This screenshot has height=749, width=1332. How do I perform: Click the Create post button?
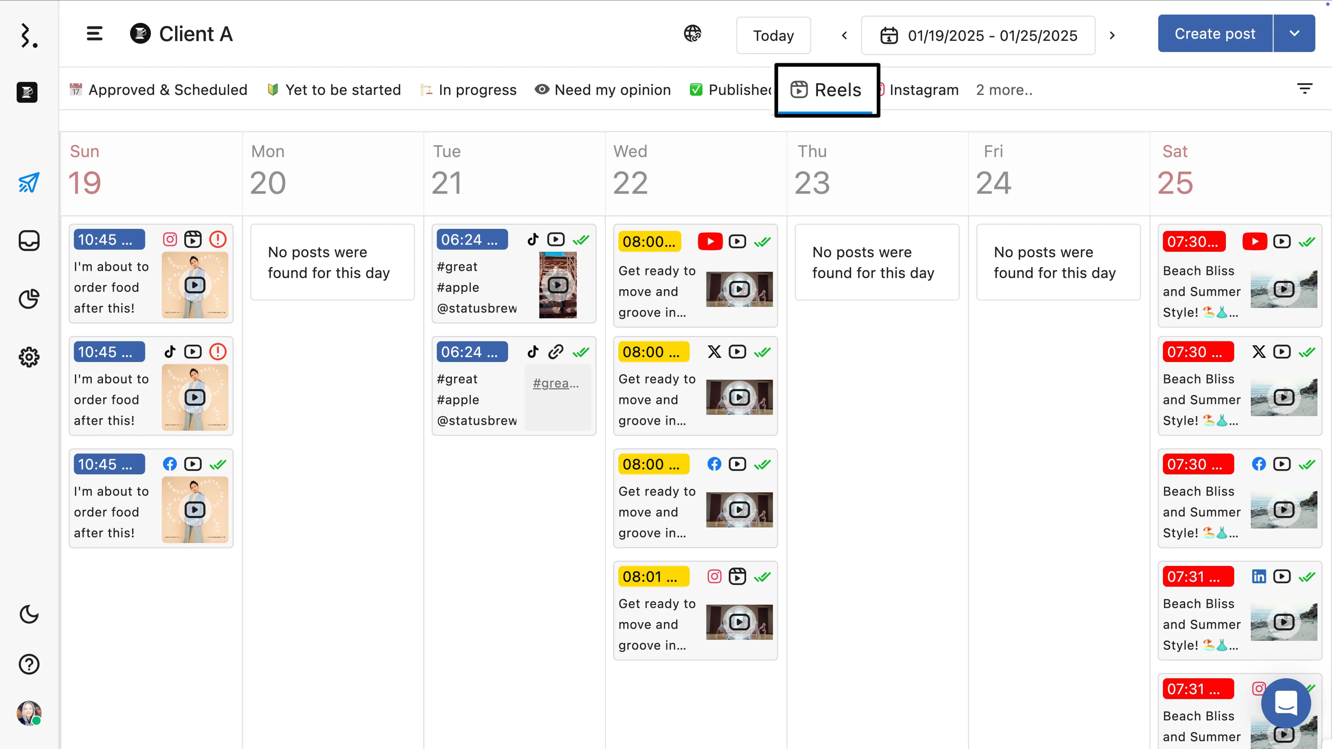pyautogui.click(x=1215, y=33)
